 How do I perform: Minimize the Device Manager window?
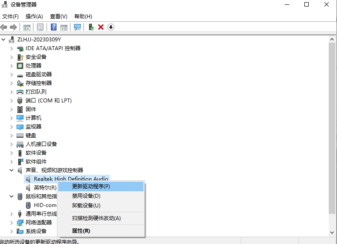click(x=287, y=4)
